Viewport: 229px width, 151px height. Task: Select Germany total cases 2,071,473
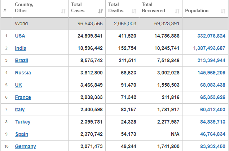[x=92, y=146]
